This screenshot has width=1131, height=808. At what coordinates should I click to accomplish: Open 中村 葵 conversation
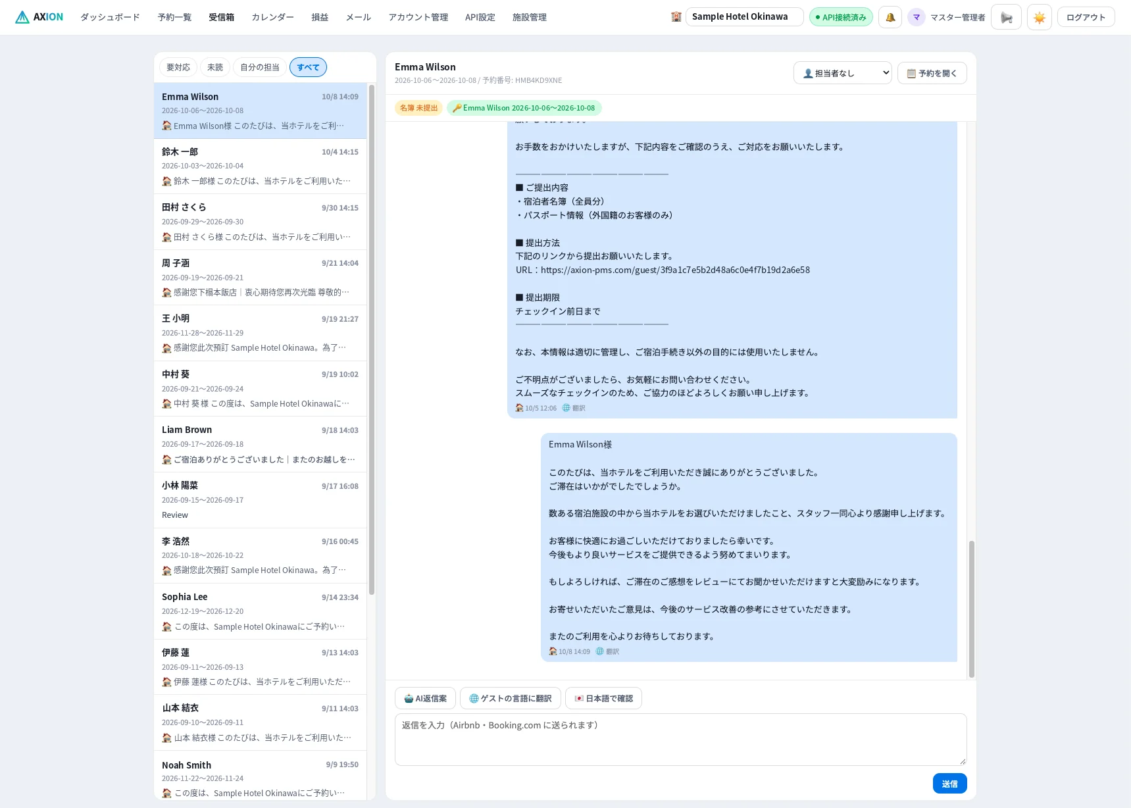pos(261,389)
